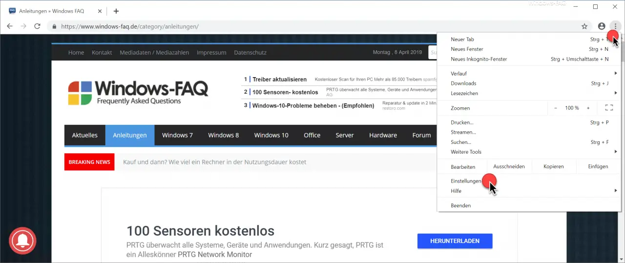The height and width of the screenshot is (263, 625).
Task: Click the breaking news headline Kauf und dann
Action: click(x=215, y=162)
